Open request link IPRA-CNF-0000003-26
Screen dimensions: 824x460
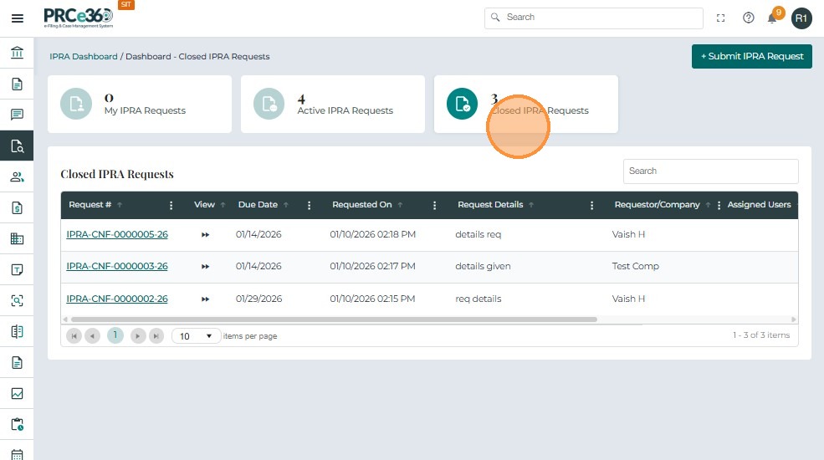point(117,267)
